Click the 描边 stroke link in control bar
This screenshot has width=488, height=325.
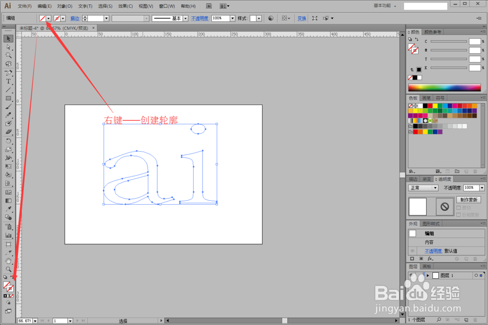pyautogui.click(x=75, y=19)
